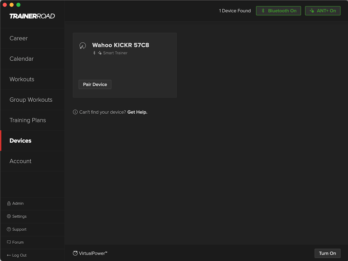Turn On VirtualPower
Screen dimensions: 348x261
[327, 253]
